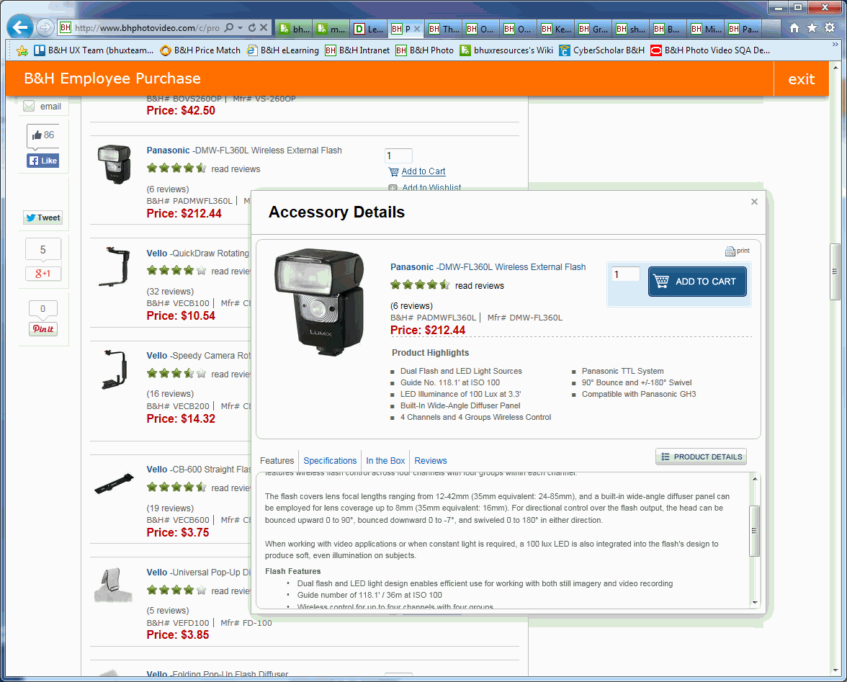Click the features text scrollbar thumb
The width and height of the screenshot is (847, 682).
pyautogui.click(x=755, y=531)
